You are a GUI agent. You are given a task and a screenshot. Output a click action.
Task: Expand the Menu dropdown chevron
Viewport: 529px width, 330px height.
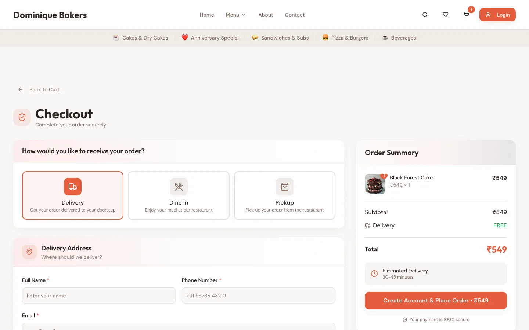click(244, 15)
